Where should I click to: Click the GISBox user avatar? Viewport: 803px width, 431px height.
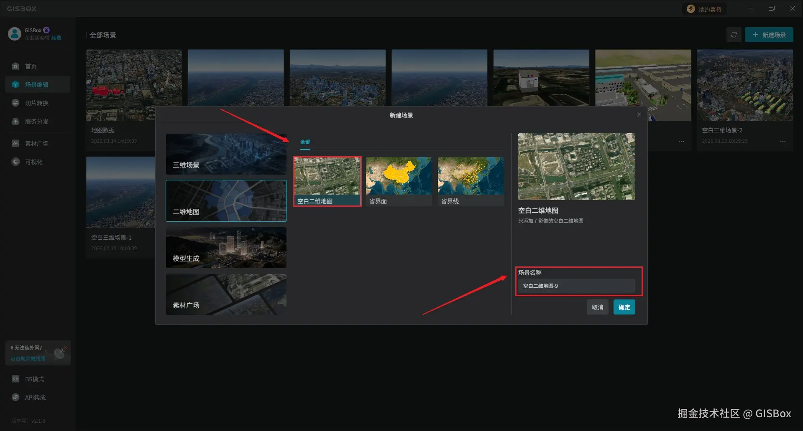coord(15,34)
